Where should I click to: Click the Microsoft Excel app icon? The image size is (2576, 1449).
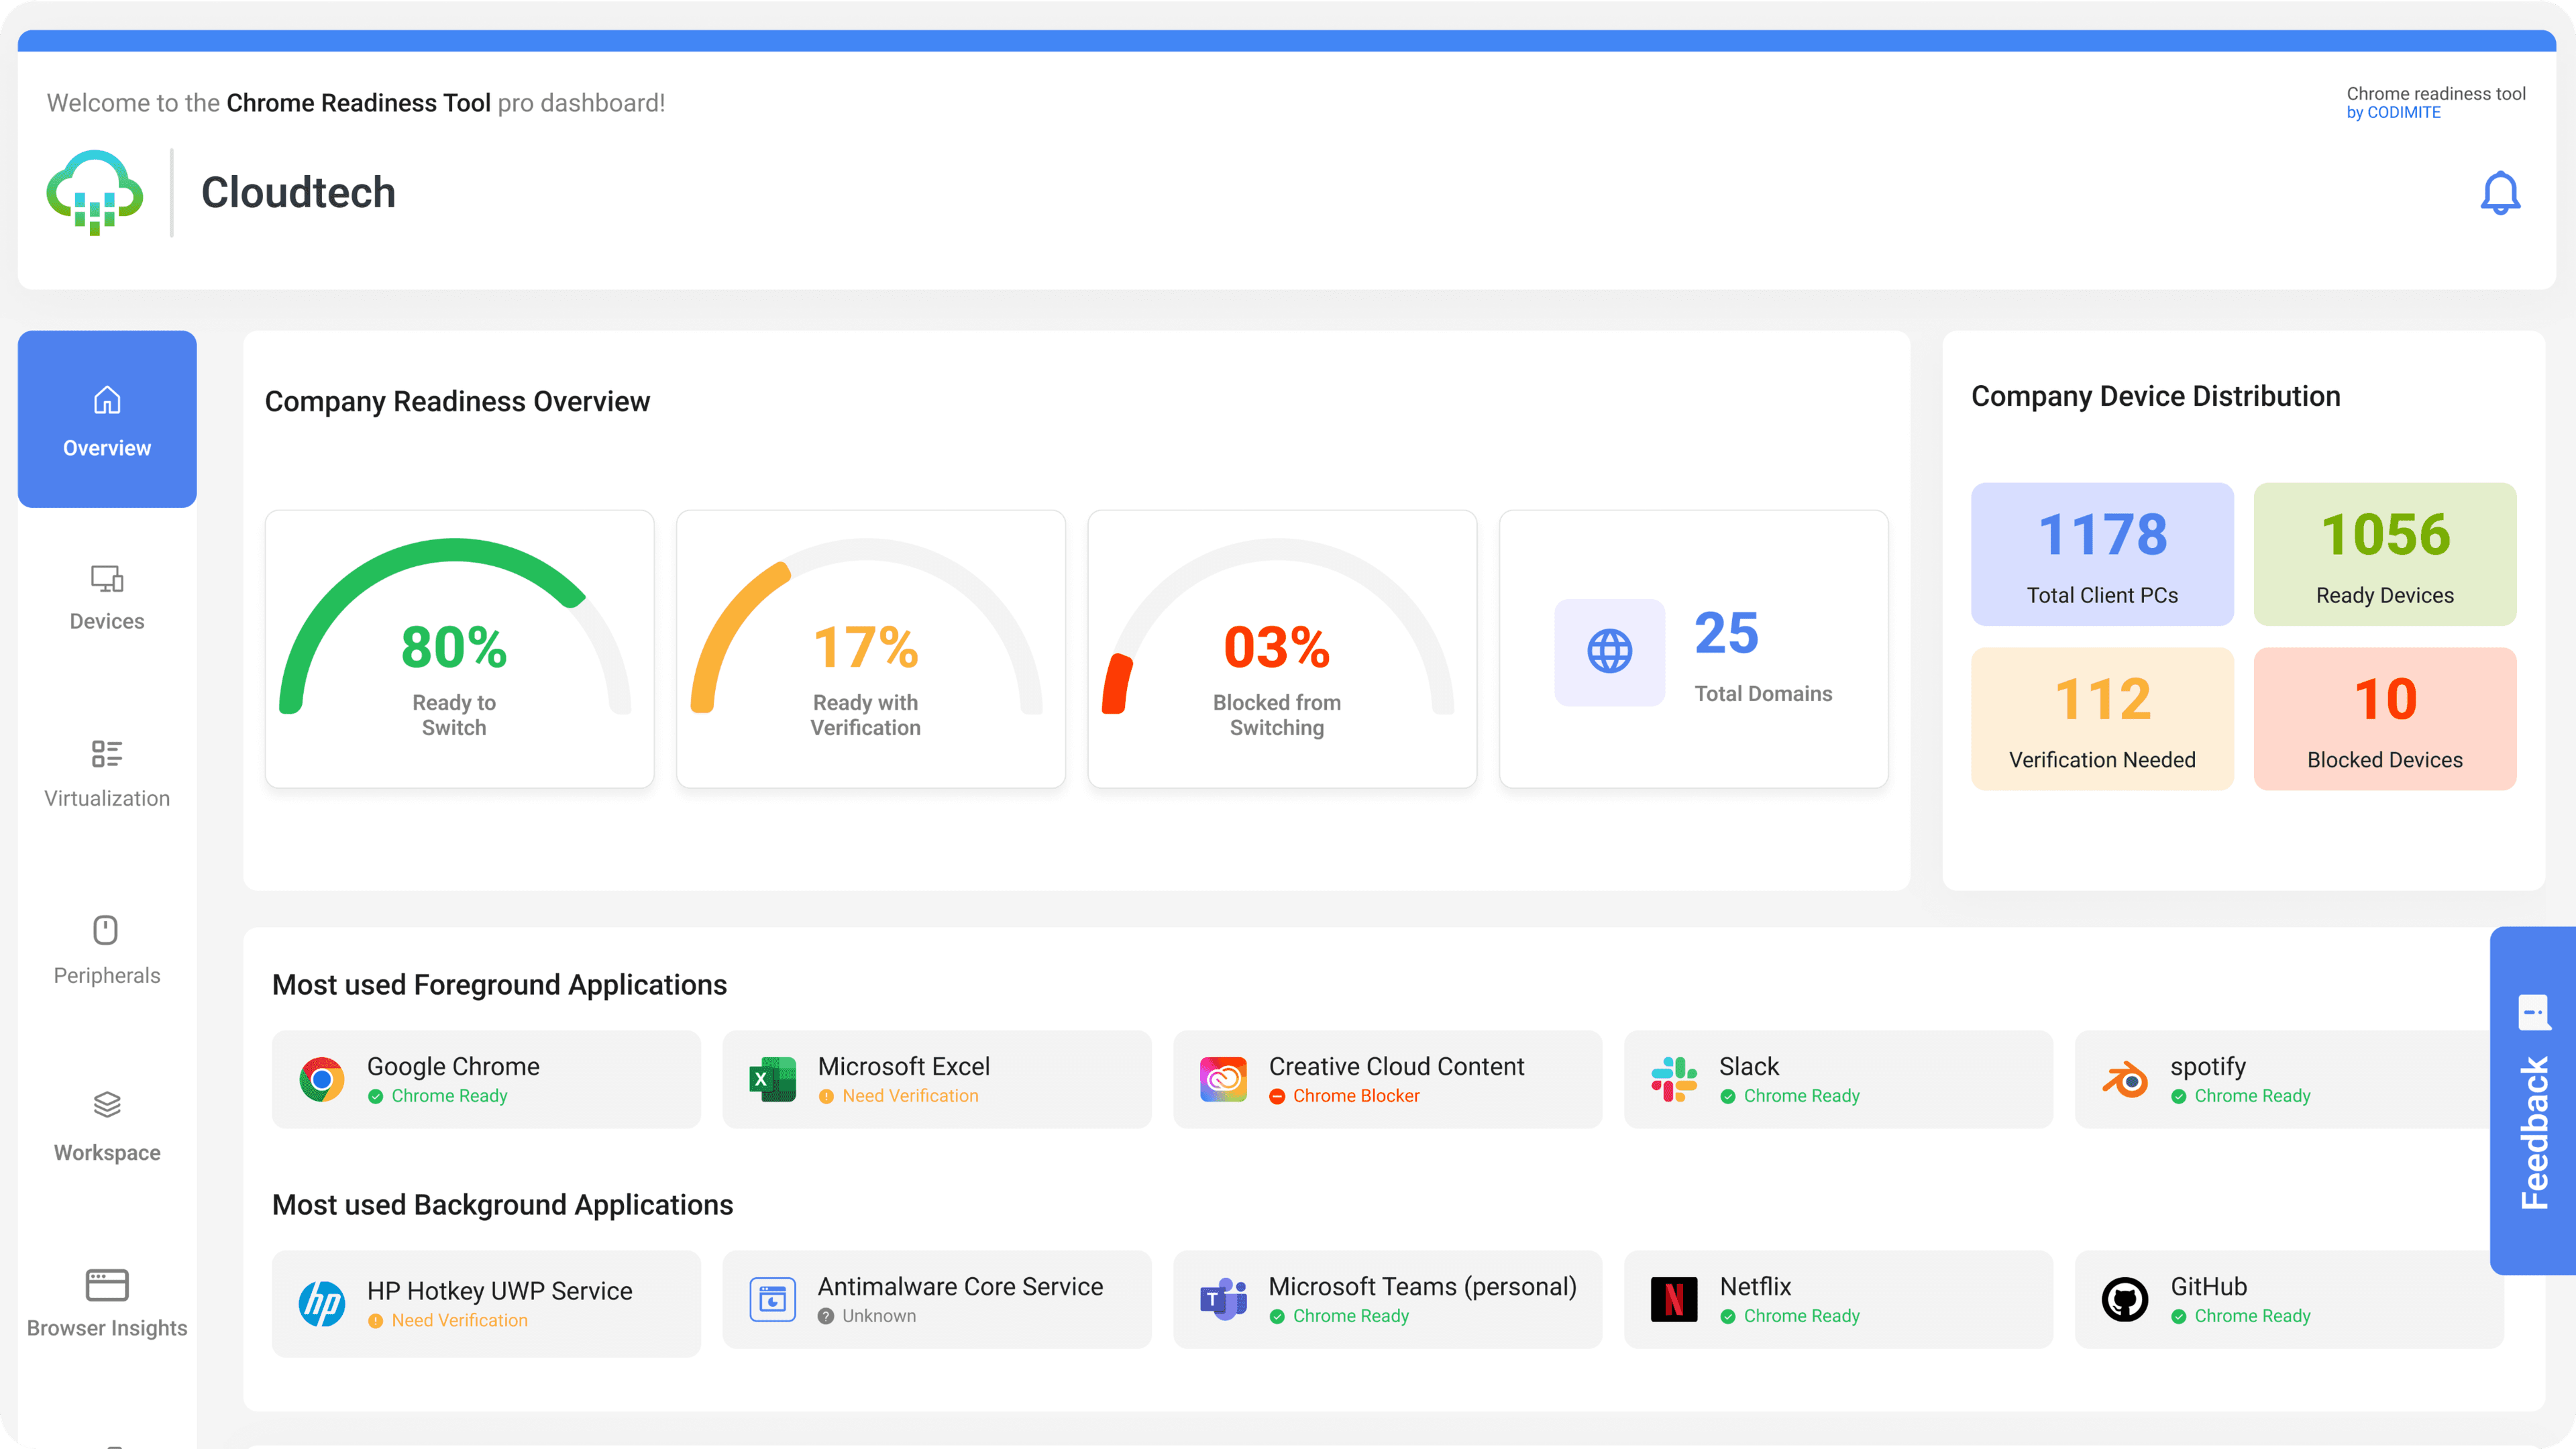point(773,1080)
